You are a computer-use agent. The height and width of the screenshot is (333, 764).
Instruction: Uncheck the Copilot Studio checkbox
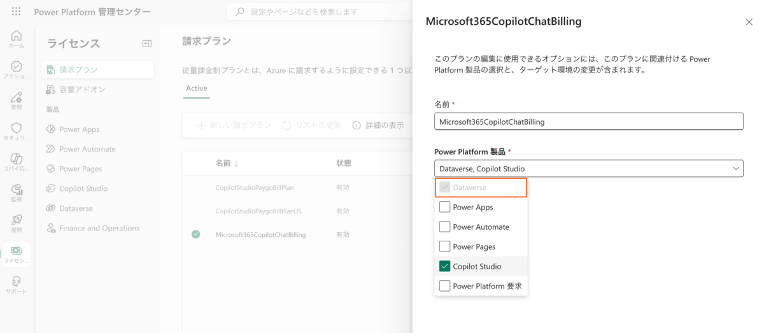(x=444, y=266)
